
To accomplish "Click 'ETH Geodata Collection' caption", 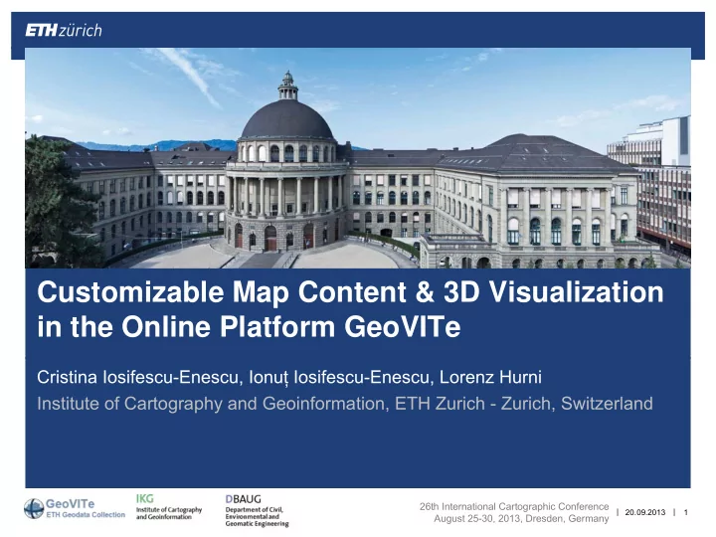I will 86,515.
